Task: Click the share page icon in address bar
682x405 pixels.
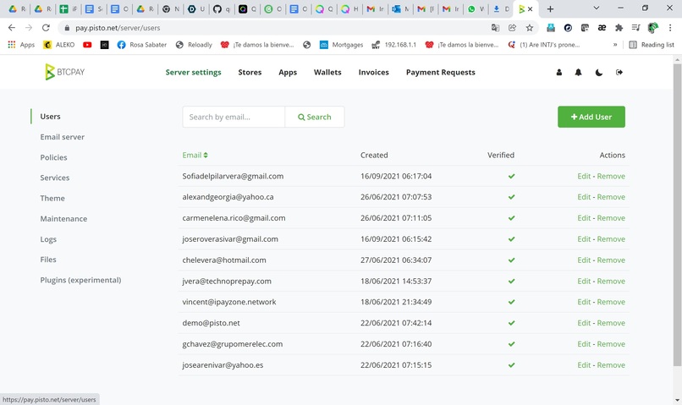Action: (x=513, y=28)
